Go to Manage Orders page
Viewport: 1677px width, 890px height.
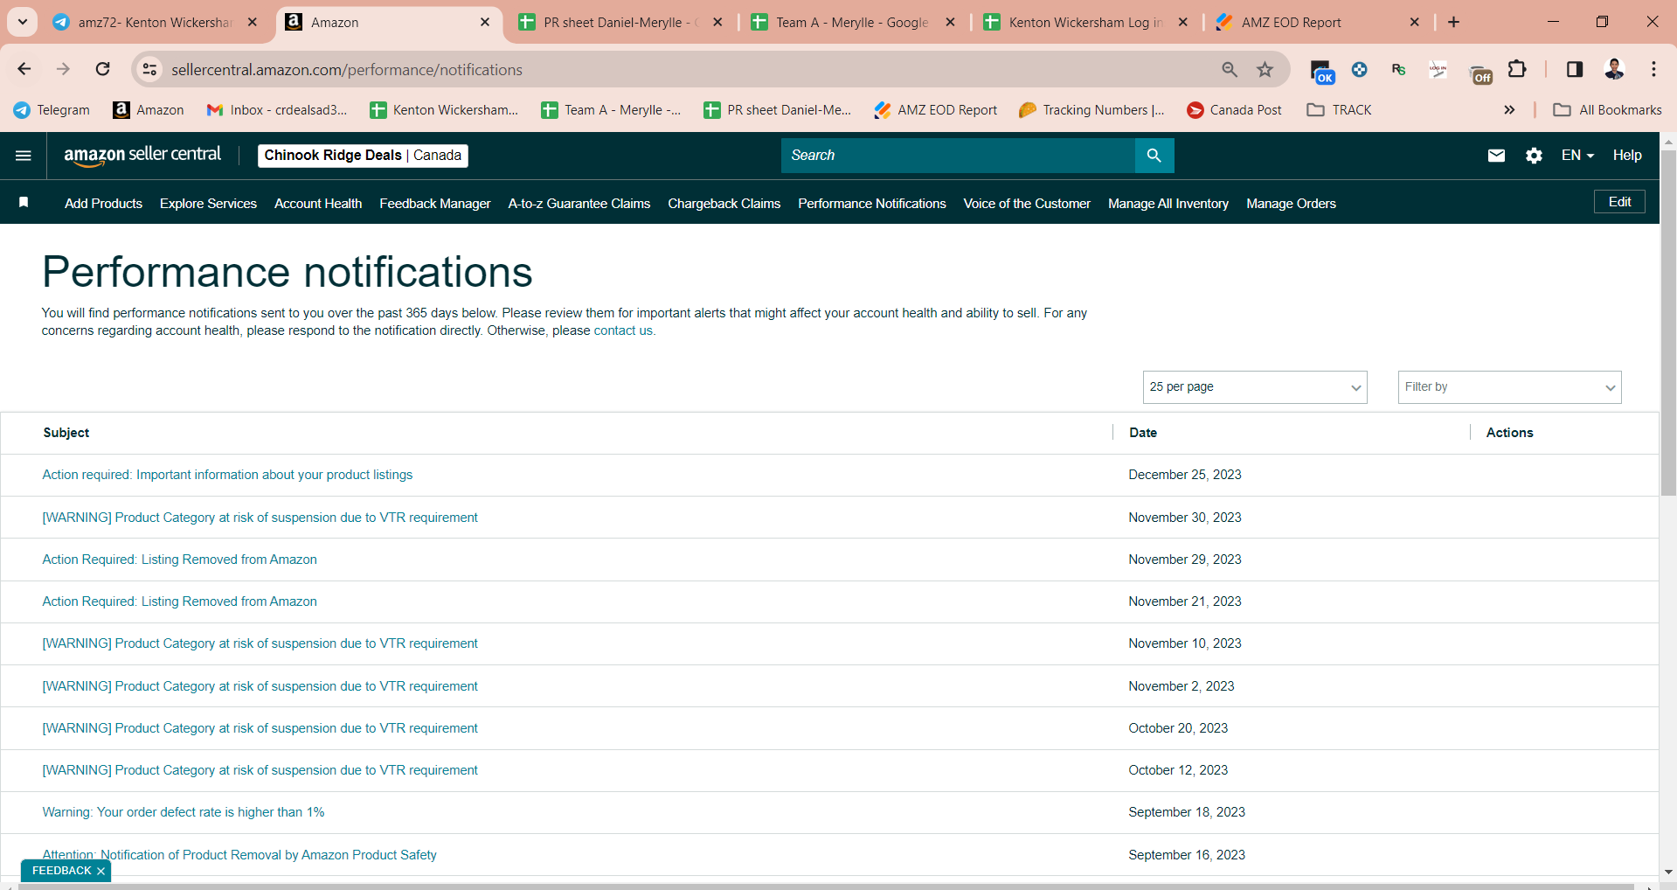click(1291, 204)
